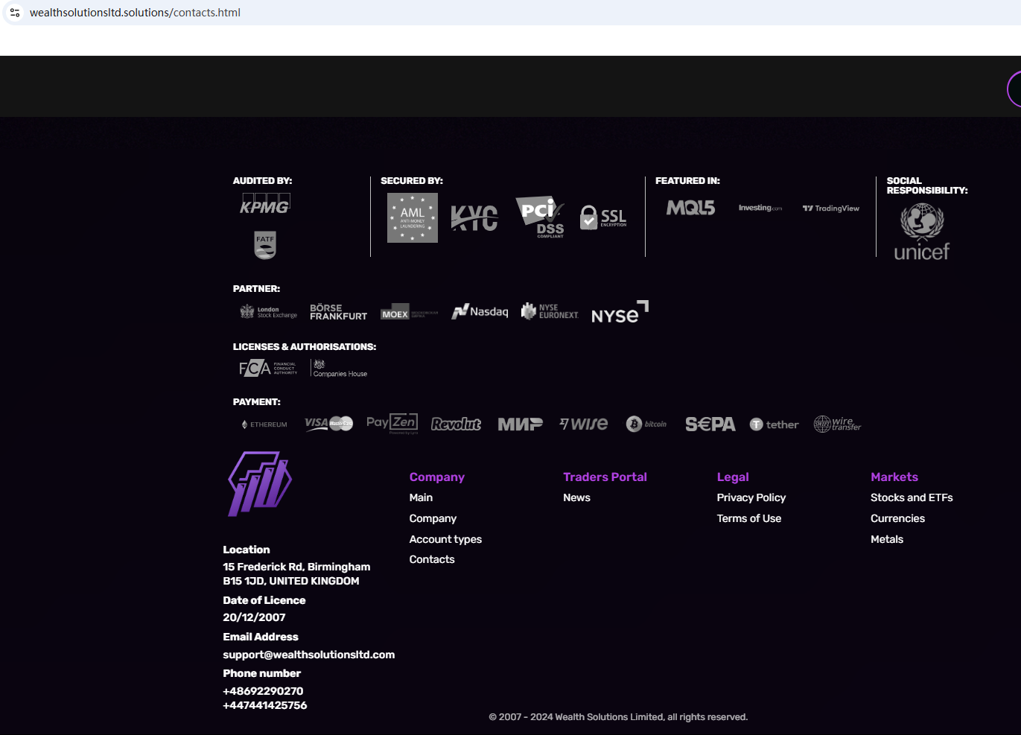Click the Revolut payment logo
Screen dimensions: 1021x735
point(456,424)
